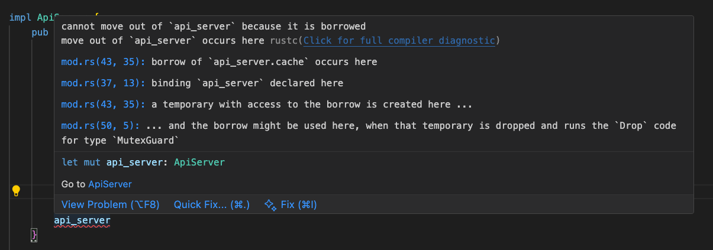Click the pub keyword in the editor
Image resolution: width=713 pixels, height=250 pixels.
coord(40,33)
